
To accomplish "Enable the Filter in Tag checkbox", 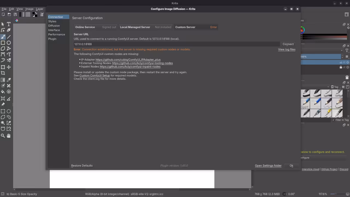I will click(333, 120).
